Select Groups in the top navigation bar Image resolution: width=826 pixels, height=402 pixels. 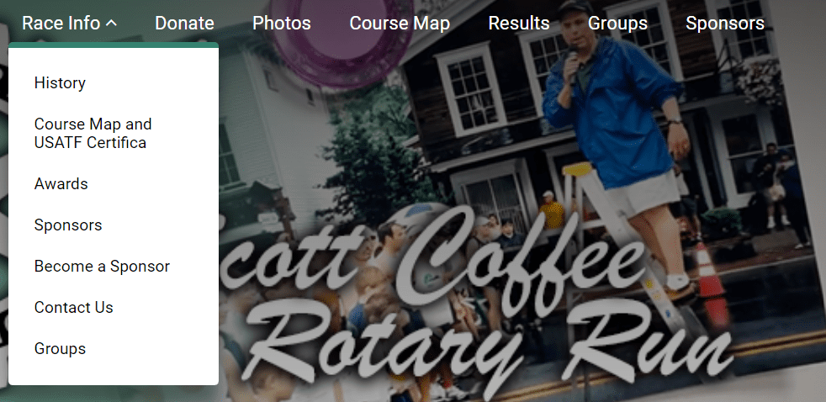(x=617, y=24)
